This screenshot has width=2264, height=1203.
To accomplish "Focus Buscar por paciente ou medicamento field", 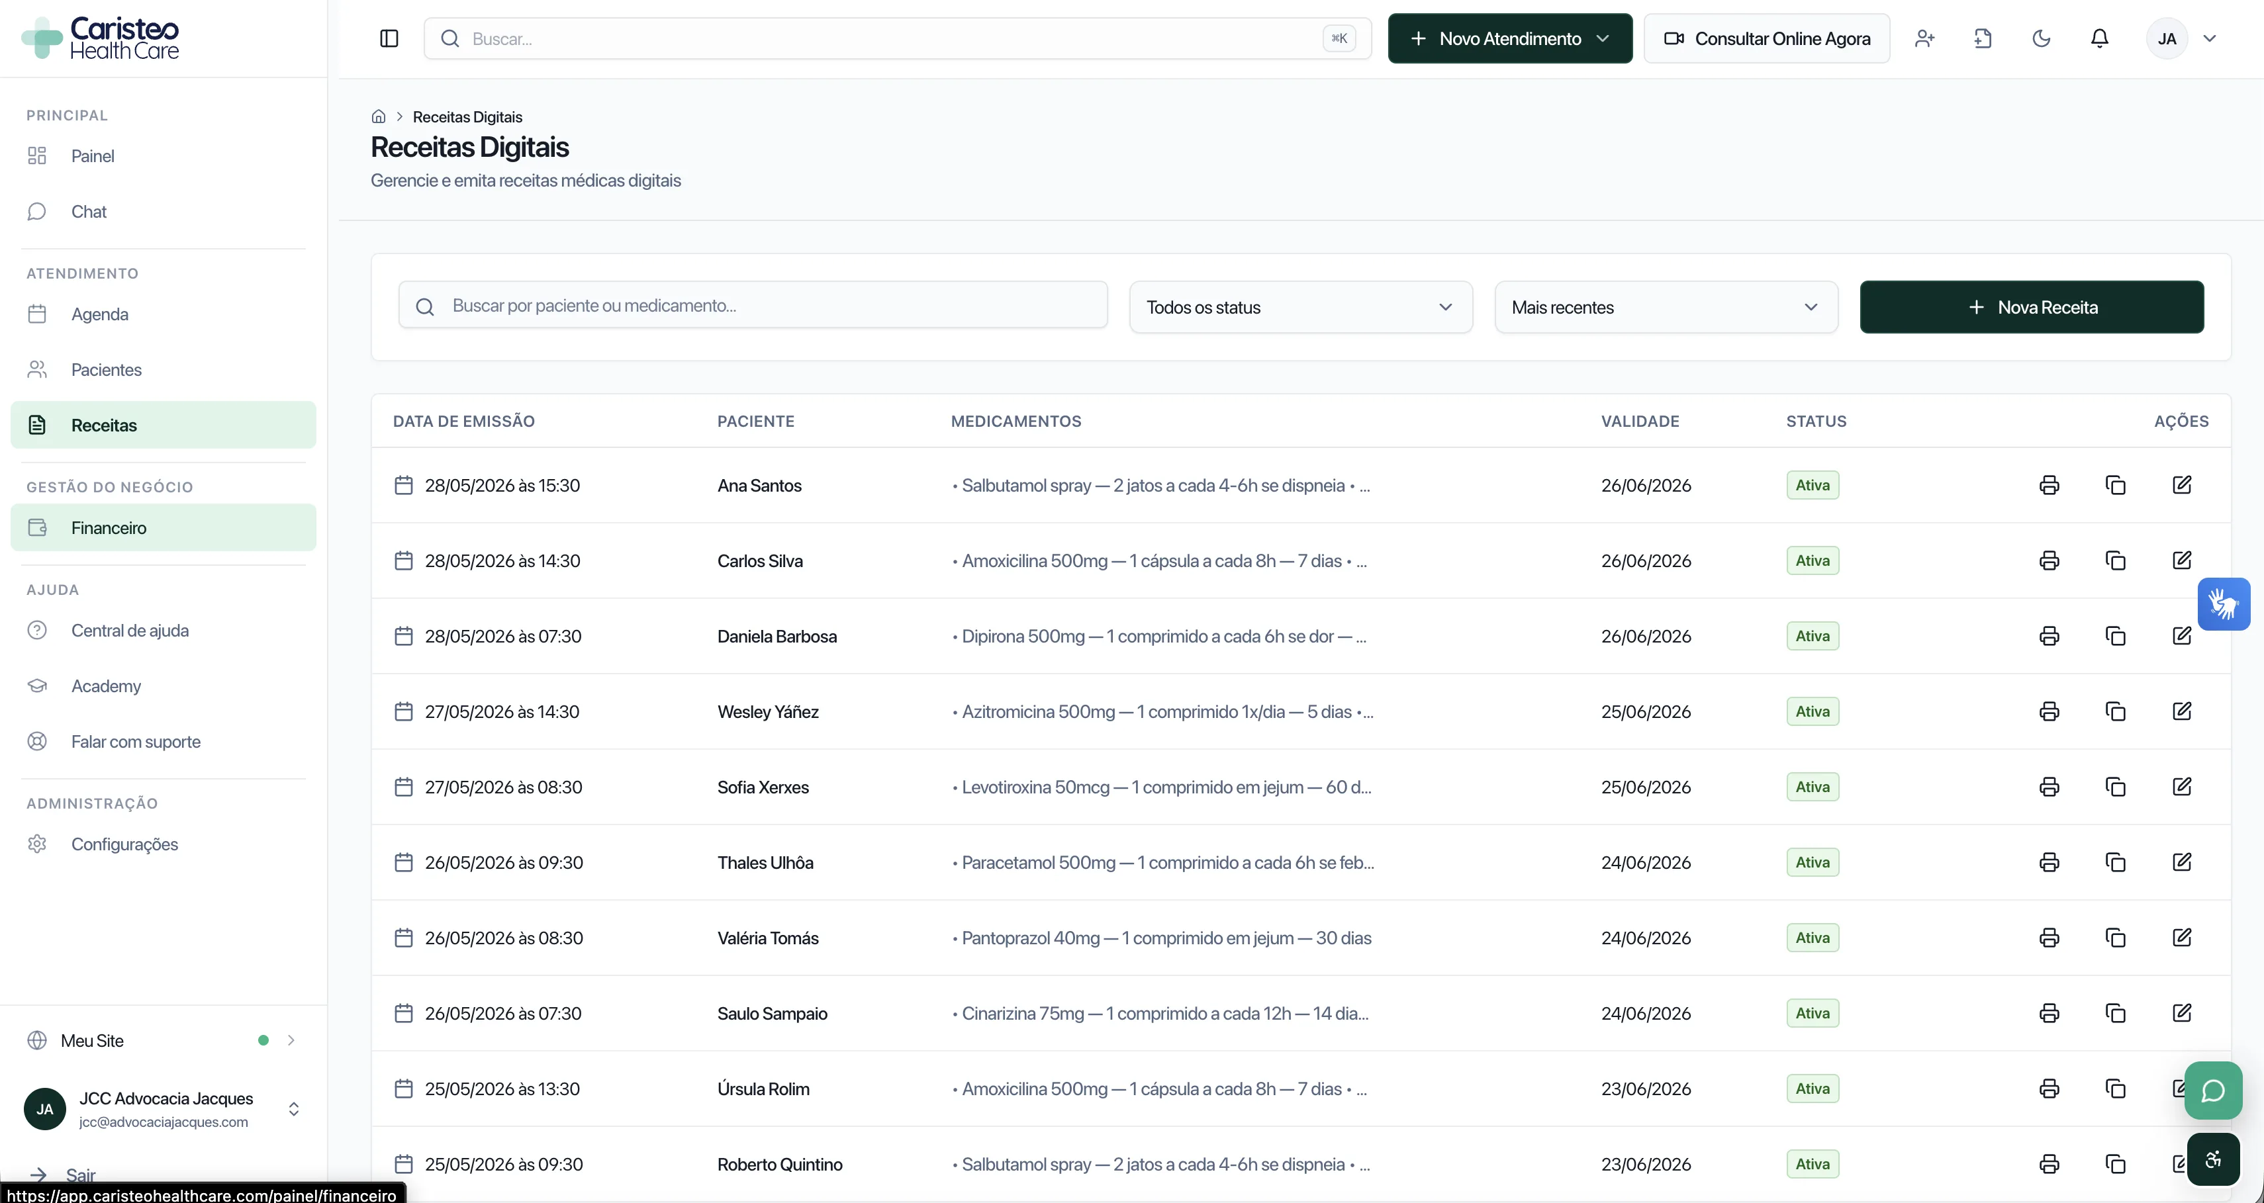I will point(753,306).
